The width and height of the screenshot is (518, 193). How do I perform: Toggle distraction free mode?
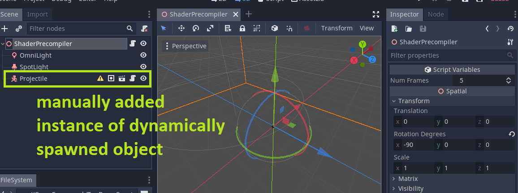tap(376, 14)
